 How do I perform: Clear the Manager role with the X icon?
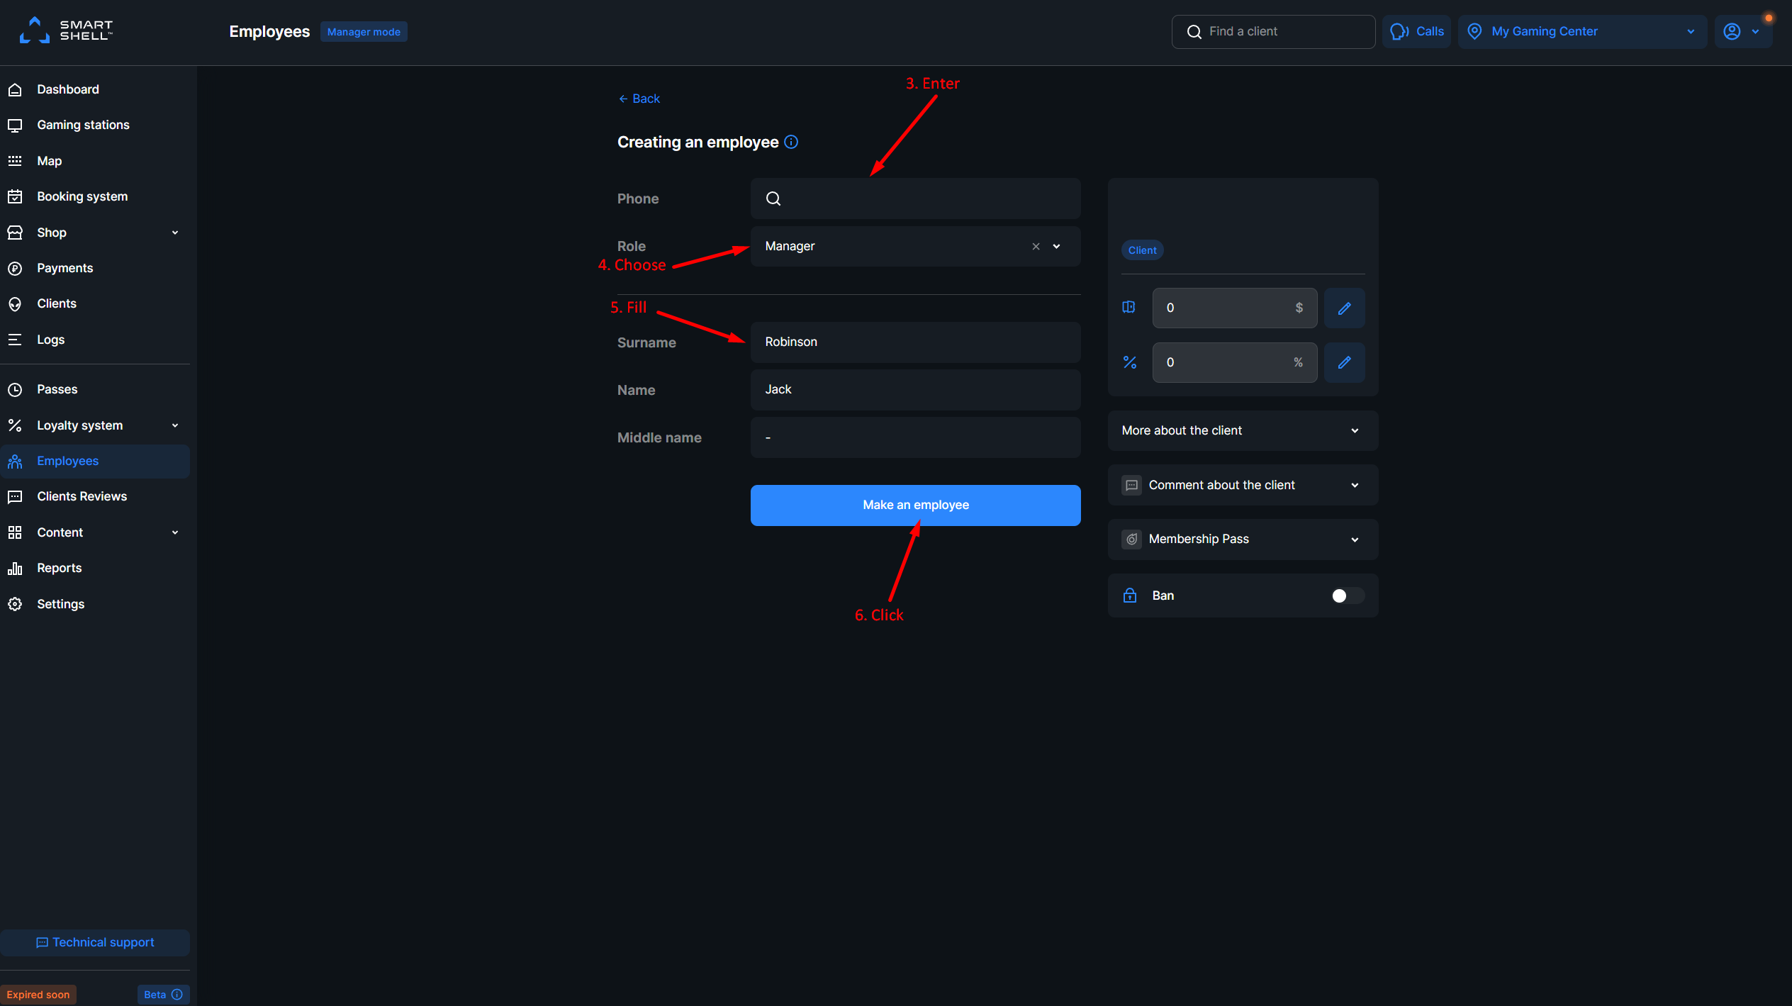pos(1036,246)
